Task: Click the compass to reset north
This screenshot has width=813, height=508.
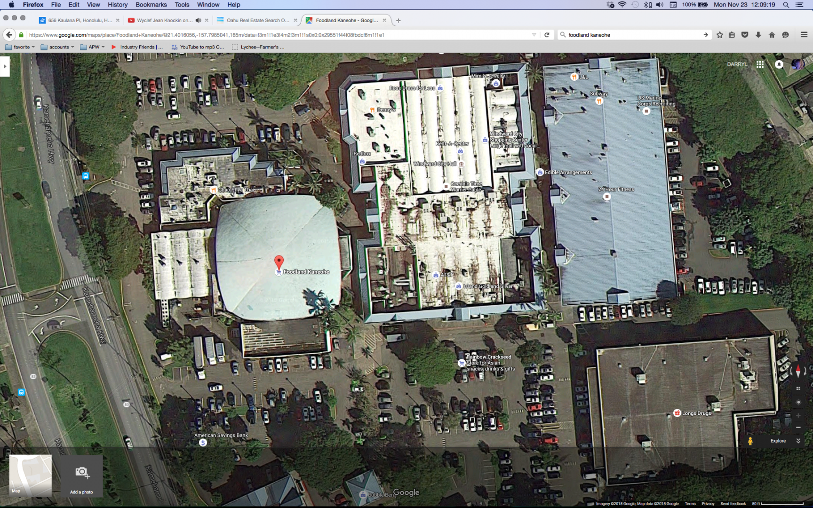Action: (798, 372)
